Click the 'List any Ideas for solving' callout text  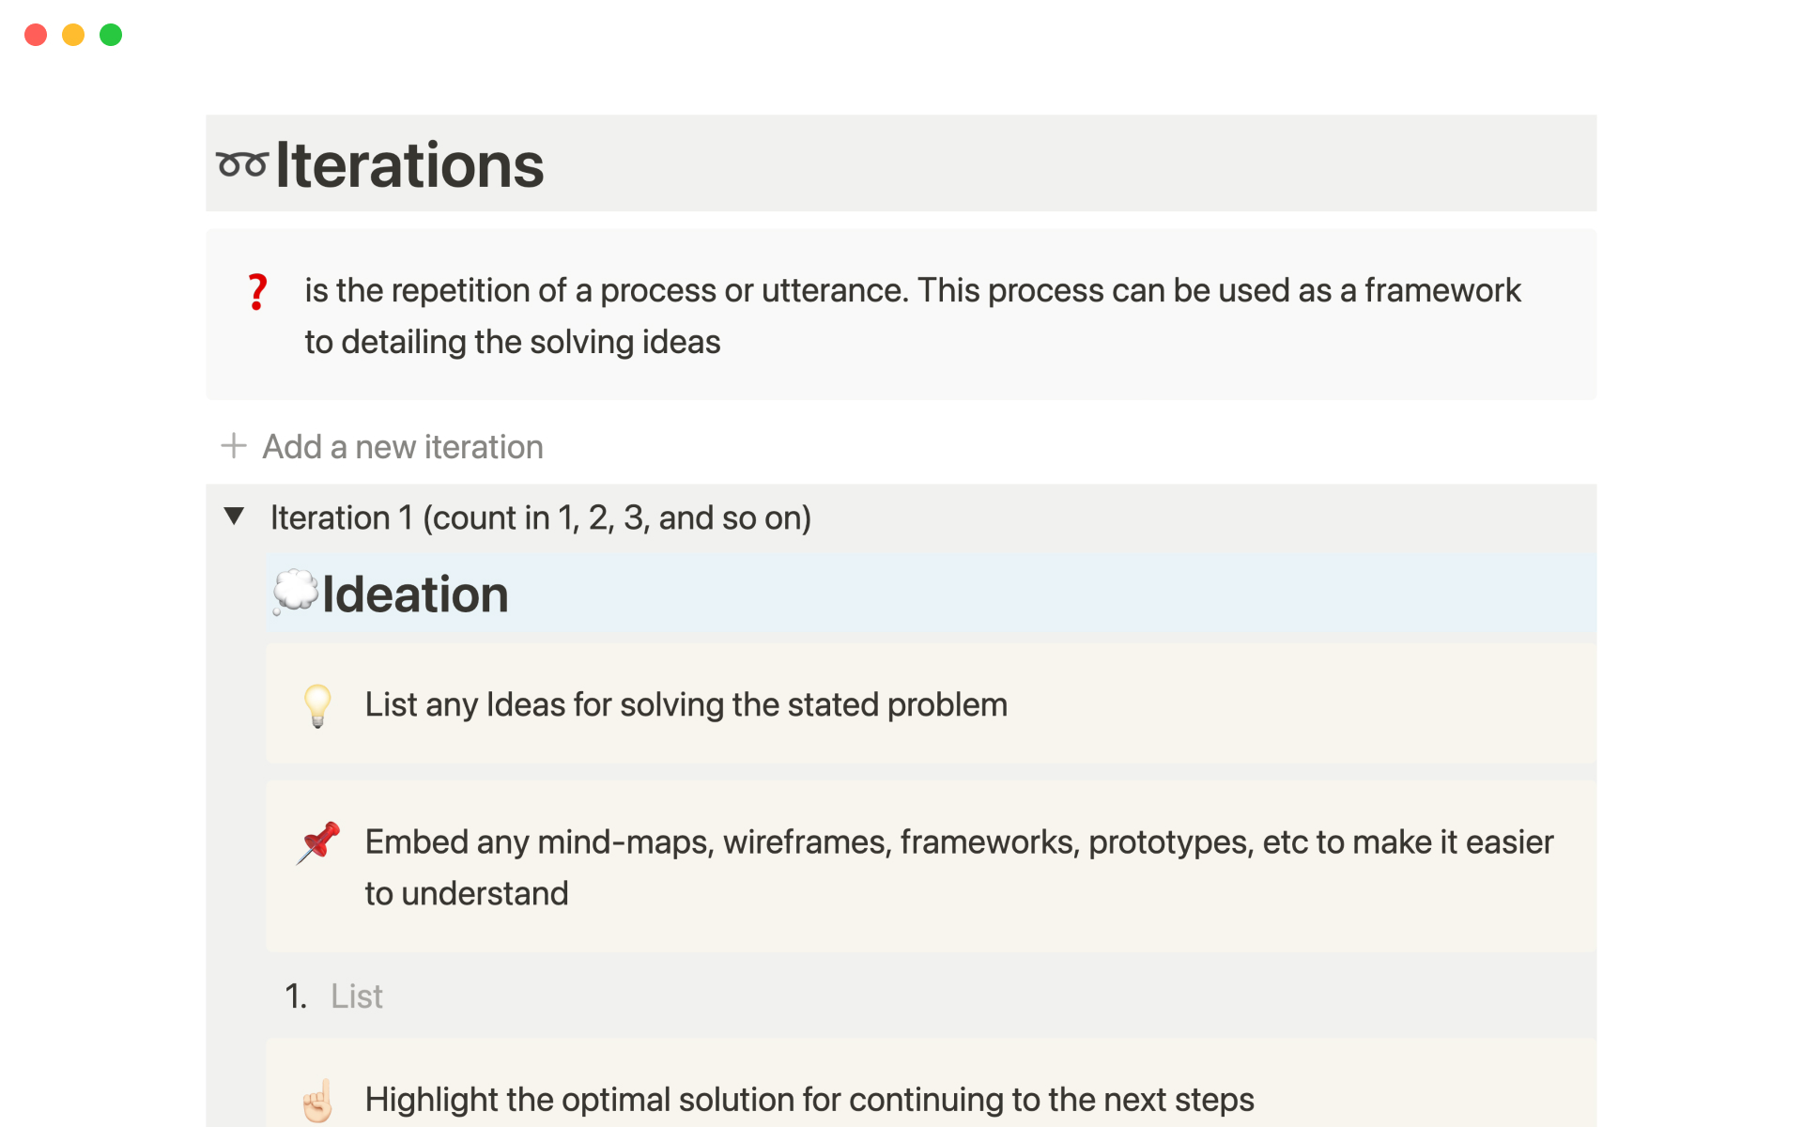click(x=686, y=704)
